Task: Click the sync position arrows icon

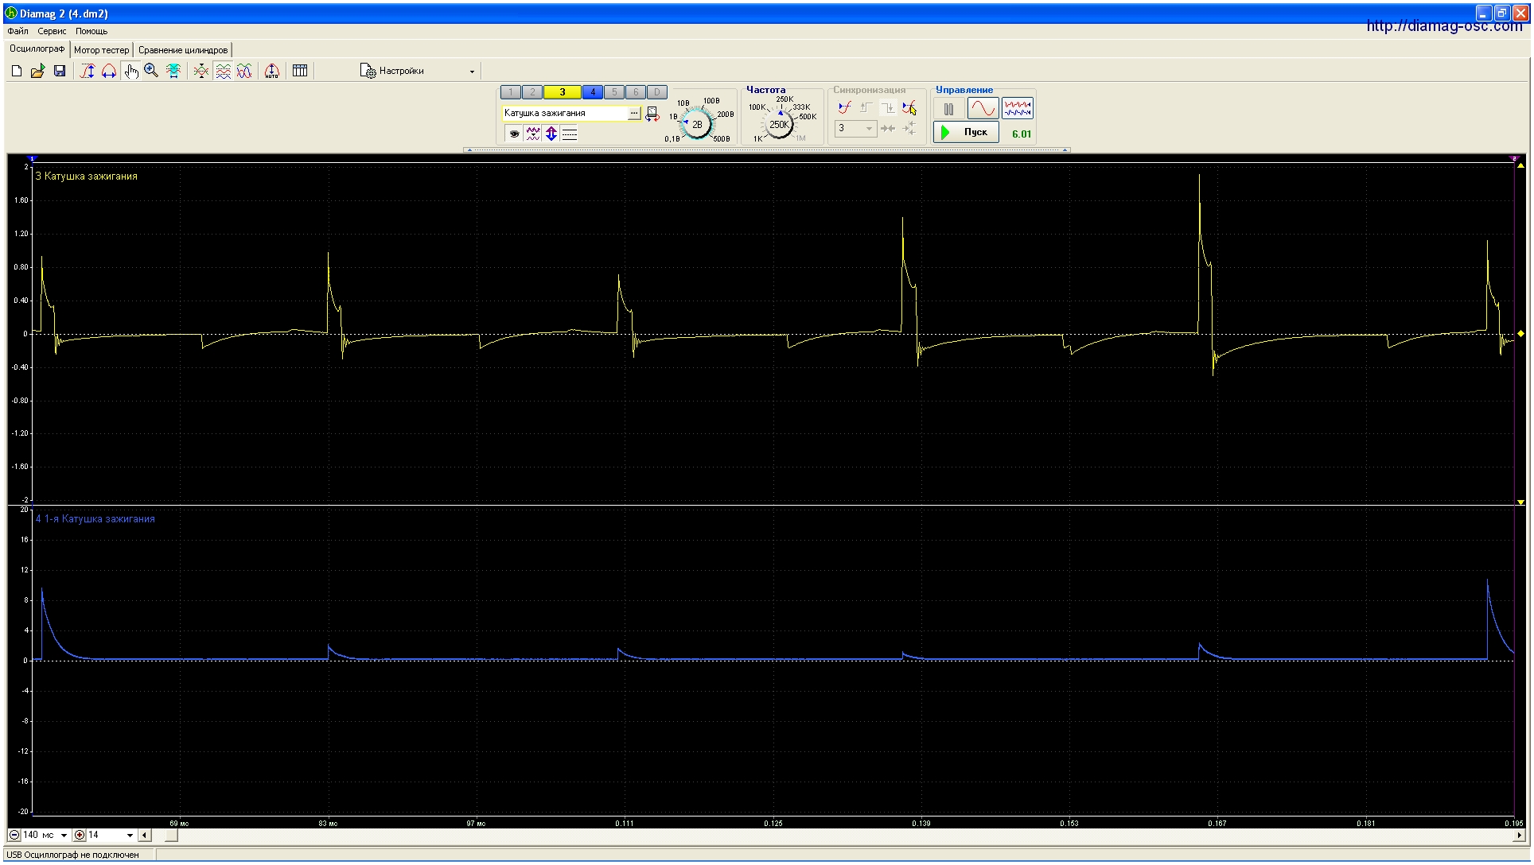Action: [x=909, y=128]
